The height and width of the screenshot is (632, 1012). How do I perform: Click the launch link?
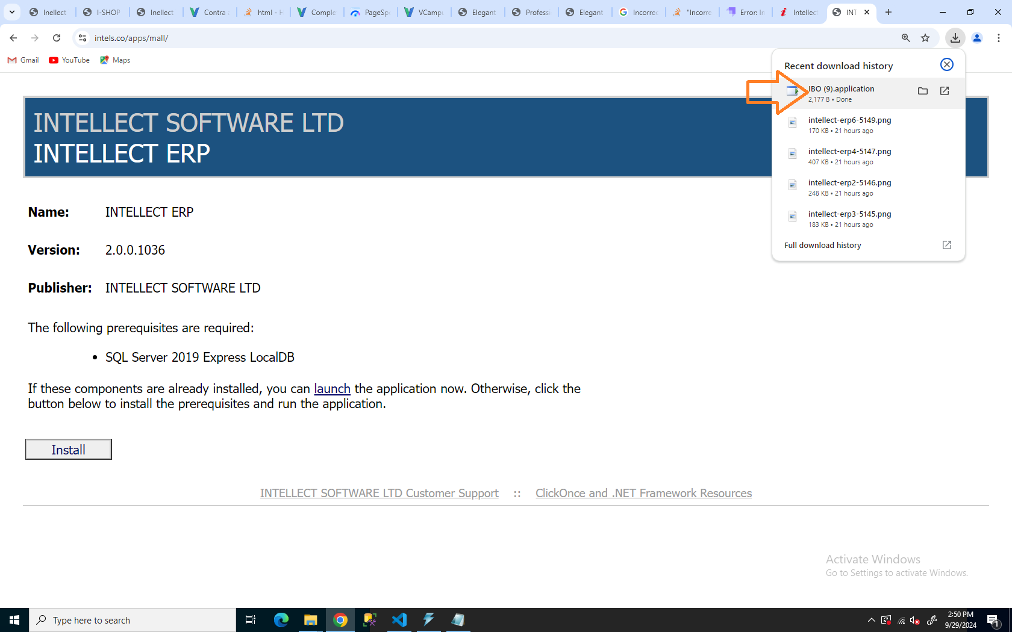[332, 389]
